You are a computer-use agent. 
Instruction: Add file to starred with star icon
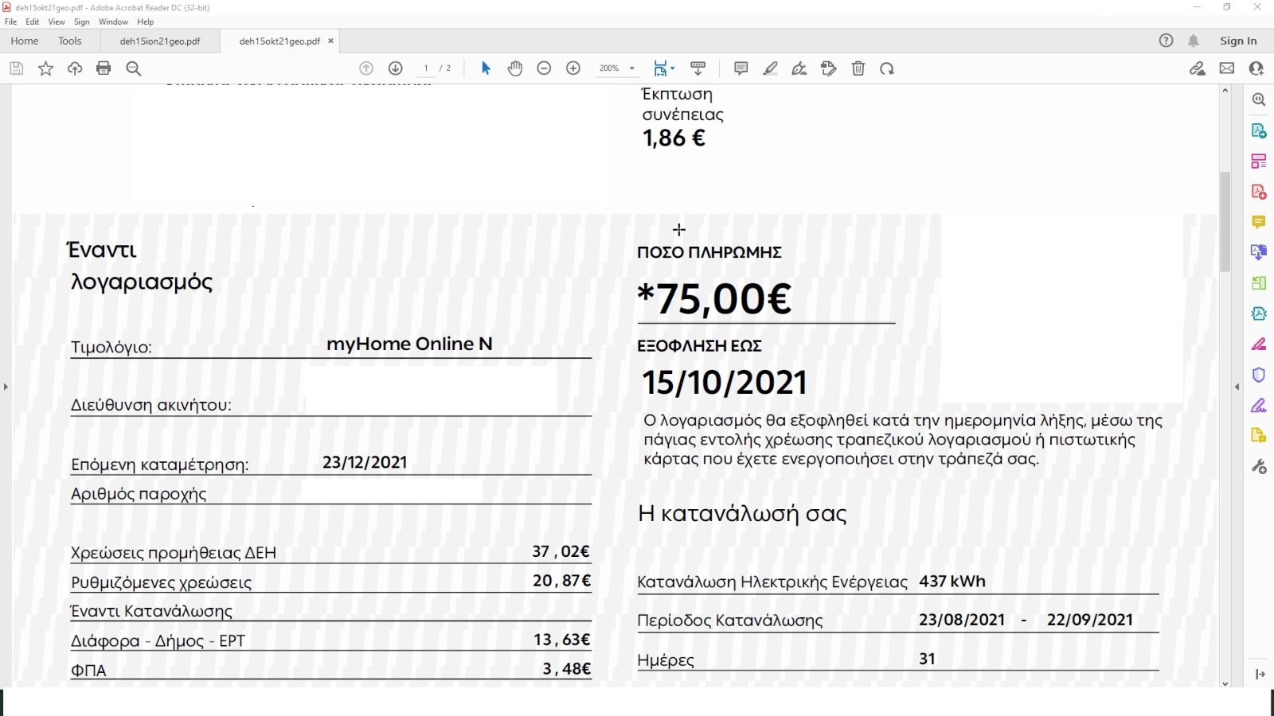45,68
